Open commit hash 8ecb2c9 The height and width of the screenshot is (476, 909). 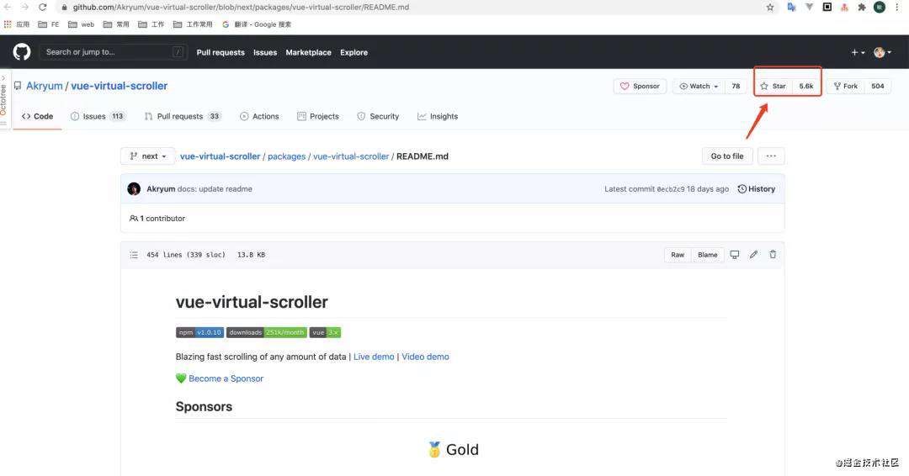click(670, 188)
